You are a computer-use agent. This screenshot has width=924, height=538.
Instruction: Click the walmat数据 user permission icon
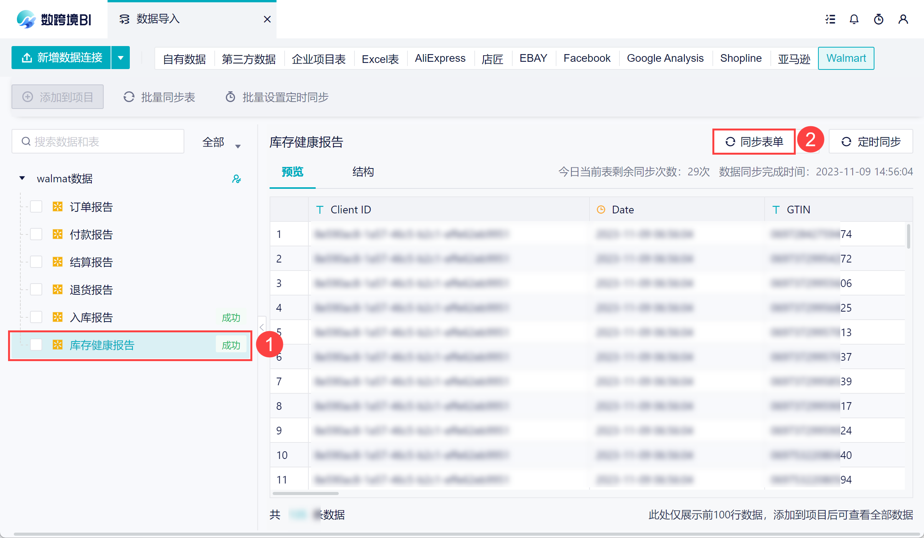pos(236,179)
